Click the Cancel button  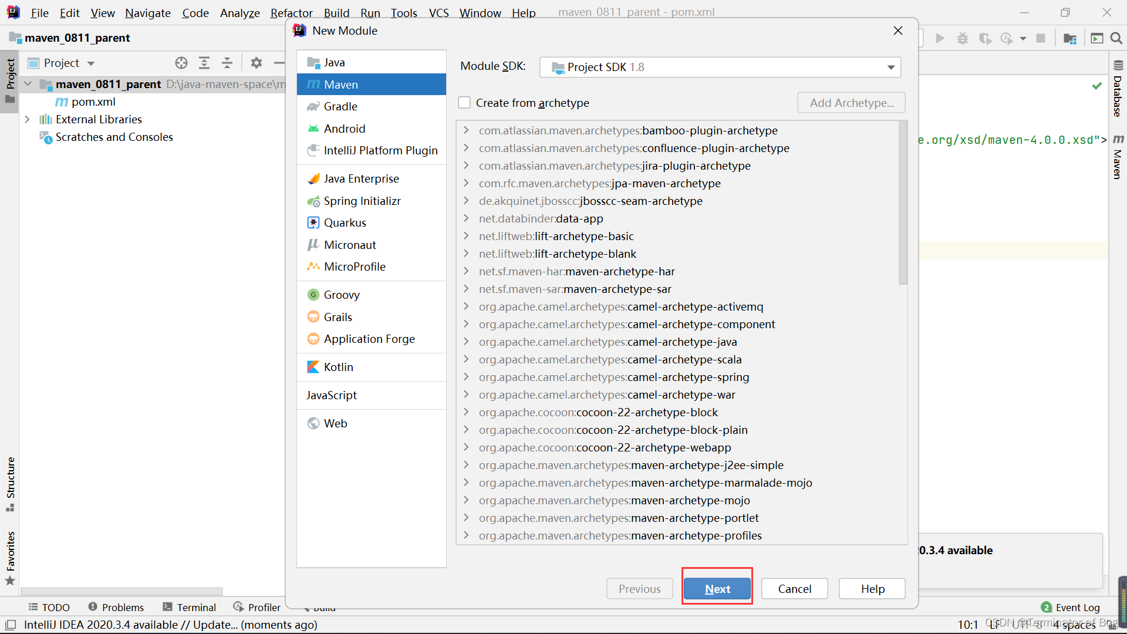tap(795, 589)
